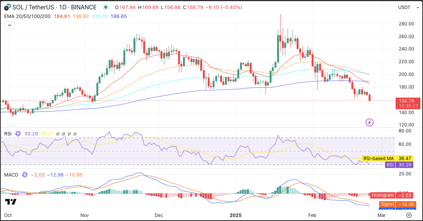The height and width of the screenshot is (221, 423).
Task: Click the EMA 100 value 200.35
Action: pos(100,16)
